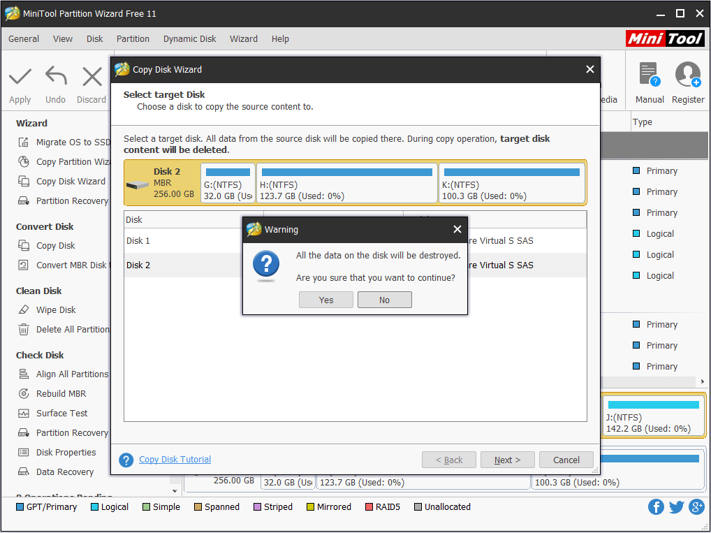Click the Twitter share icon
711x533 pixels.
pyautogui.click(x=676, y=506)
